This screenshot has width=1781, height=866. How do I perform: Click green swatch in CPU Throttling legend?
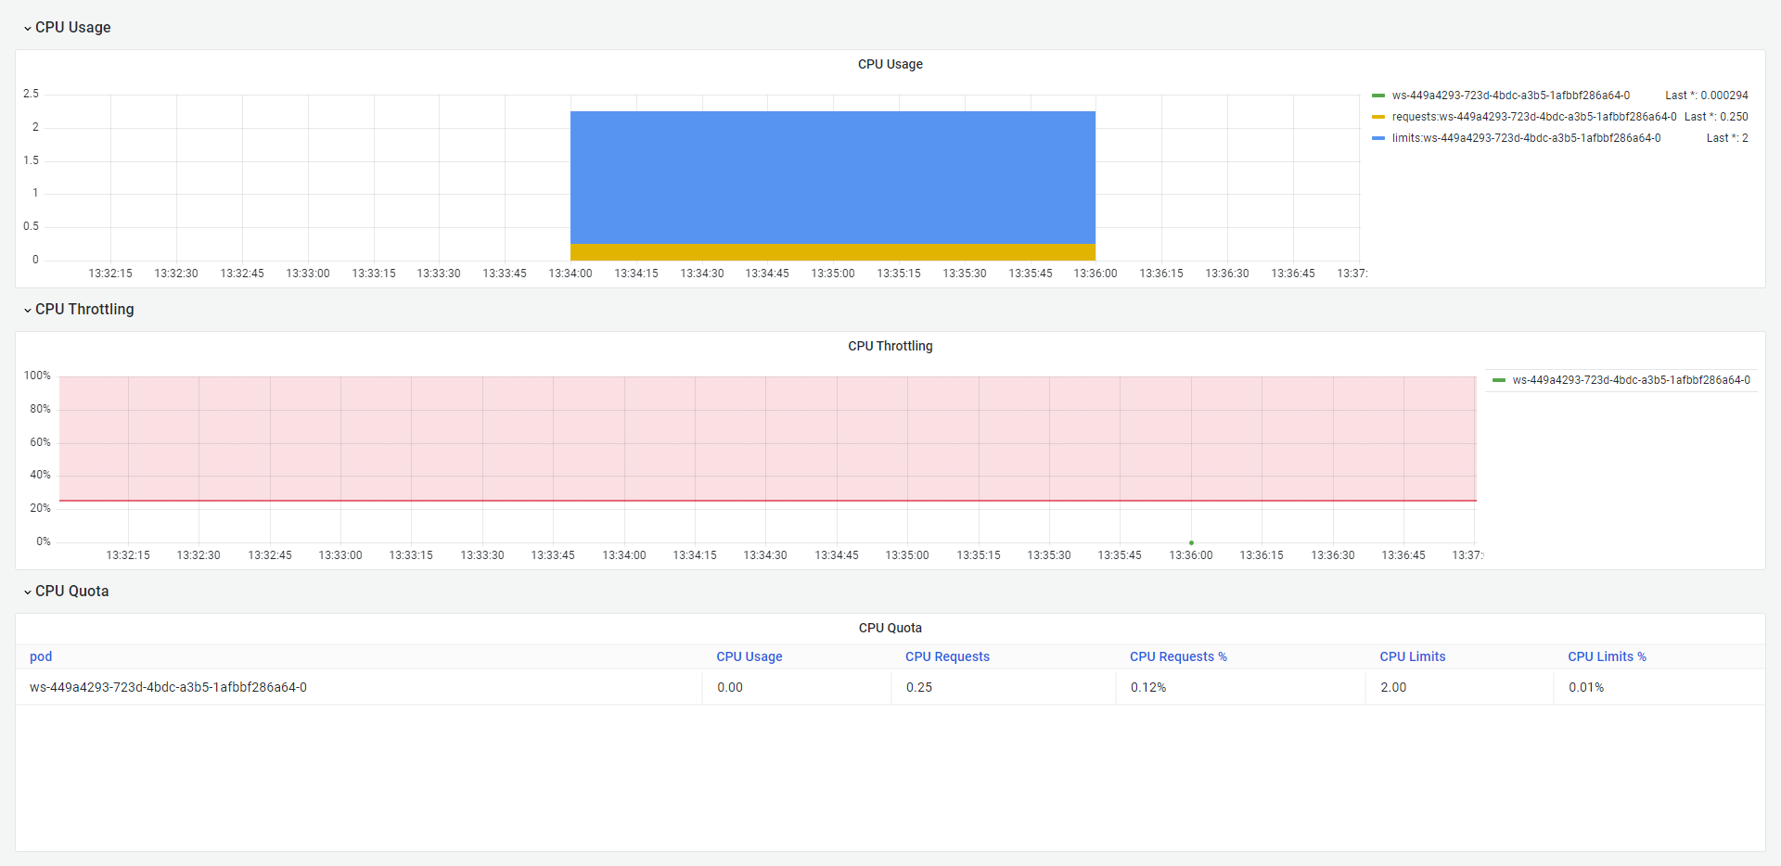[1499, 380]
